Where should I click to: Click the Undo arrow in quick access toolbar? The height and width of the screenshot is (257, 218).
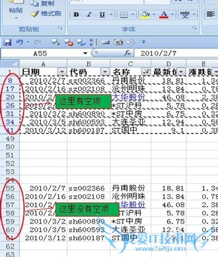20,42
